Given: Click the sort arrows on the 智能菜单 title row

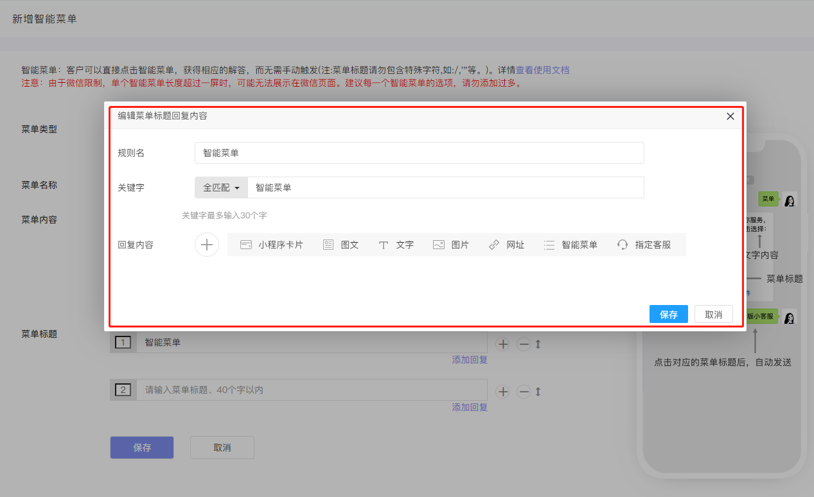Looking at the screenshot, I should [538, 344].
